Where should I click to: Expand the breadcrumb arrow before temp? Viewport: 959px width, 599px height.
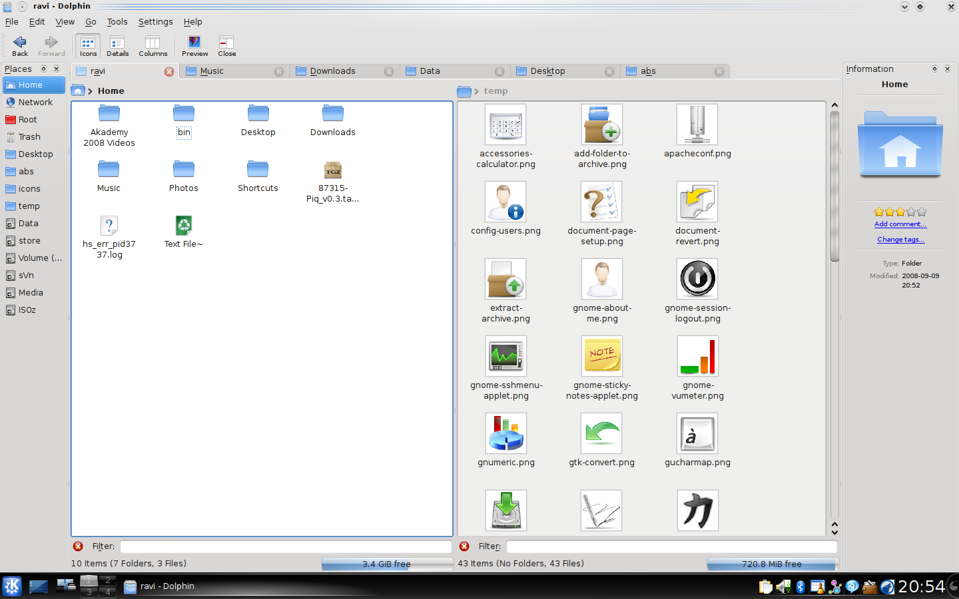[476, 91]
